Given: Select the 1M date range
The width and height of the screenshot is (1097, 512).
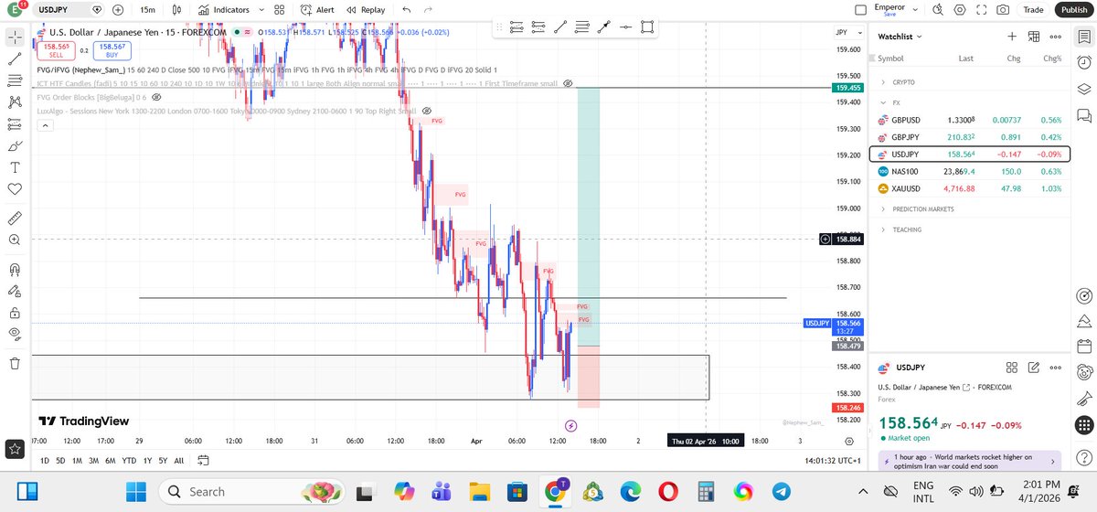Looking at the screenshot, I should point(78,460).
